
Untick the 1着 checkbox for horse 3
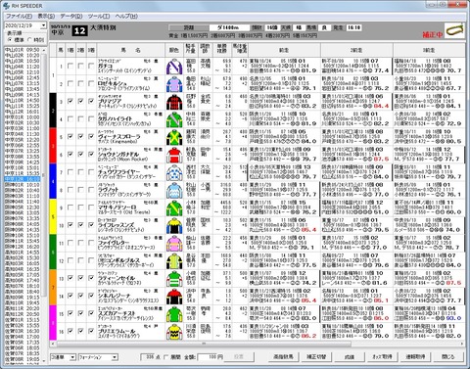[x=70, y=102]
